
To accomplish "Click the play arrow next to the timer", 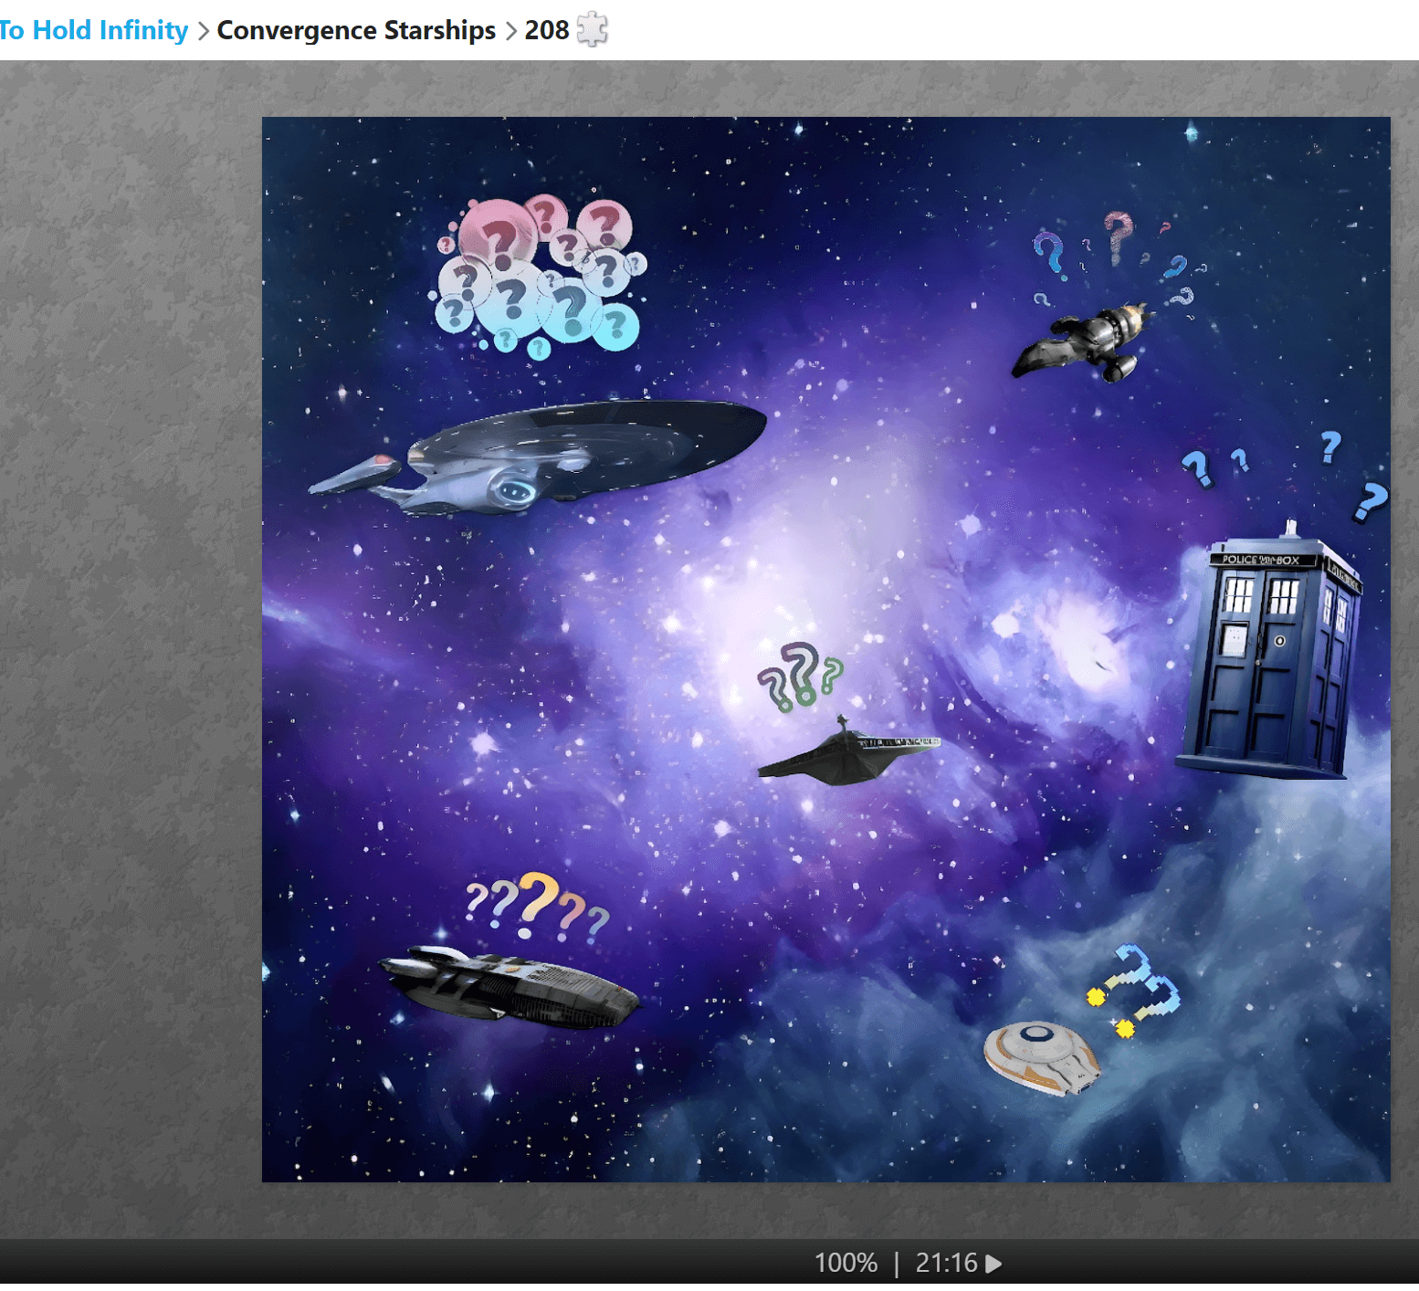I will click(x=994, y=1264).
